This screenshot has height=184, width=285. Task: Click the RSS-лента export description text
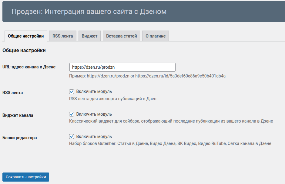click(113, 99)
